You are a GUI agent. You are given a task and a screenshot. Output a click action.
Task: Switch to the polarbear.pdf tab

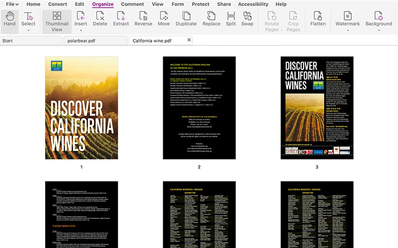pyautogui.click(x=96, y=41)
